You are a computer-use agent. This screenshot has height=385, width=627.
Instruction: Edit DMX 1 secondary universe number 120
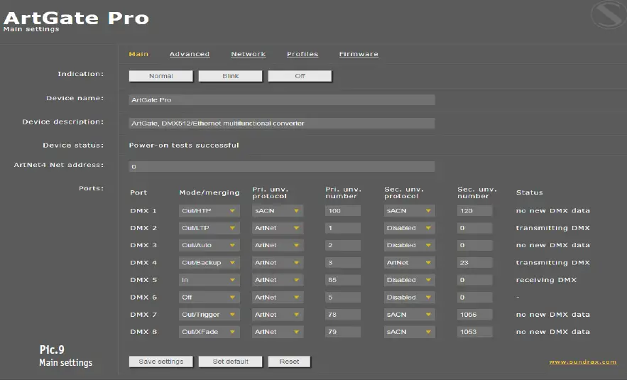(474, 211)
